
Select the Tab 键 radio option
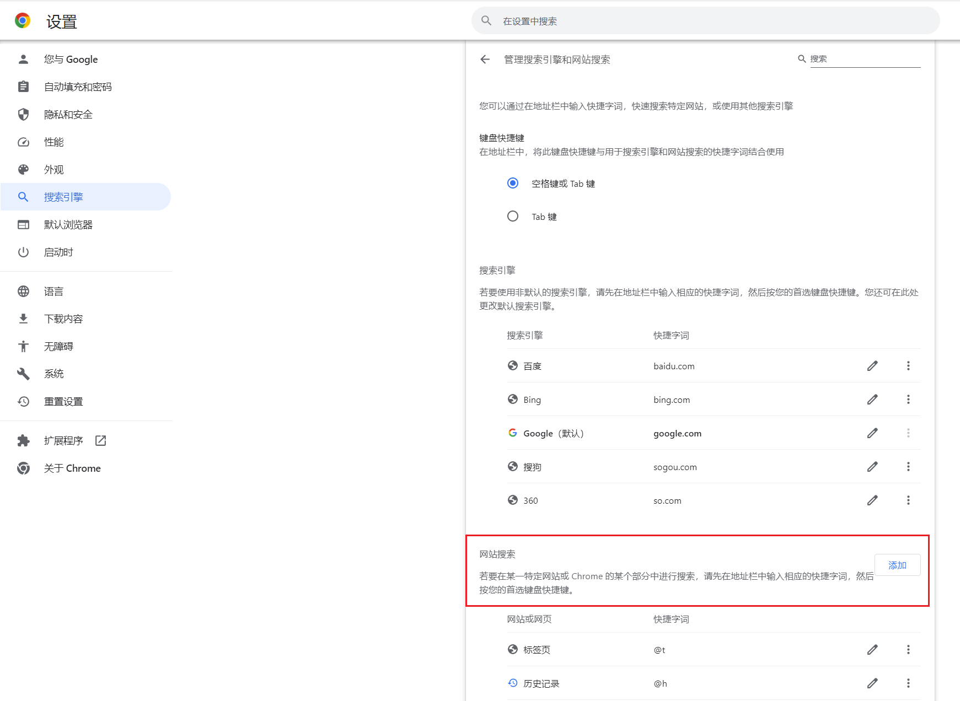click(x=513, y=216)
